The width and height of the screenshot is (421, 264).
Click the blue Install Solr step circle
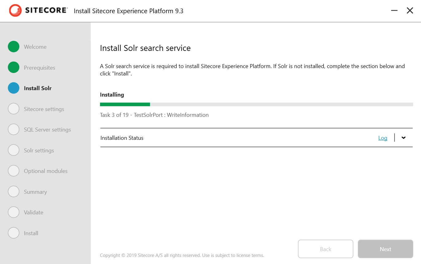pos(14,88)
